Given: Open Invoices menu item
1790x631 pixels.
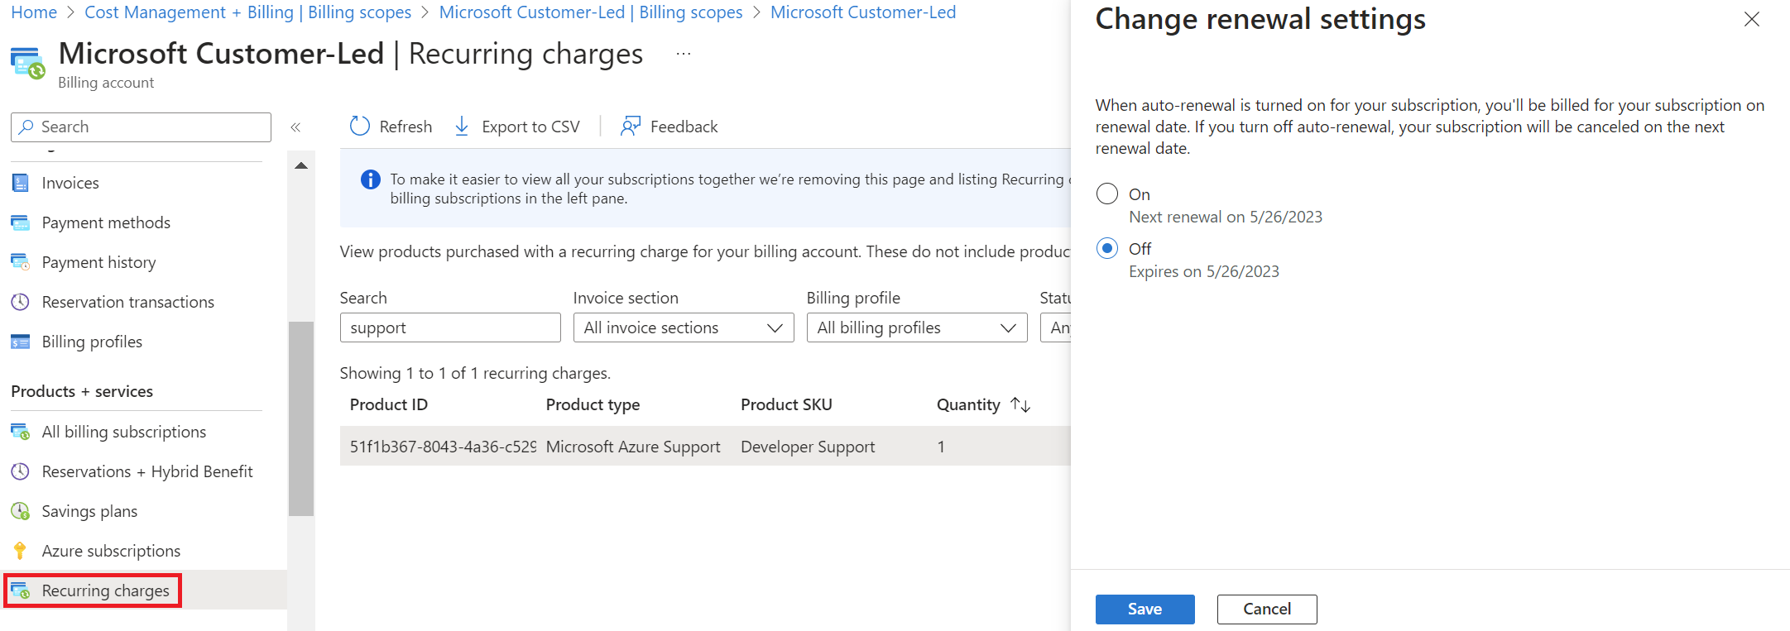Looking at the screenshot, I should coord(70,183).
